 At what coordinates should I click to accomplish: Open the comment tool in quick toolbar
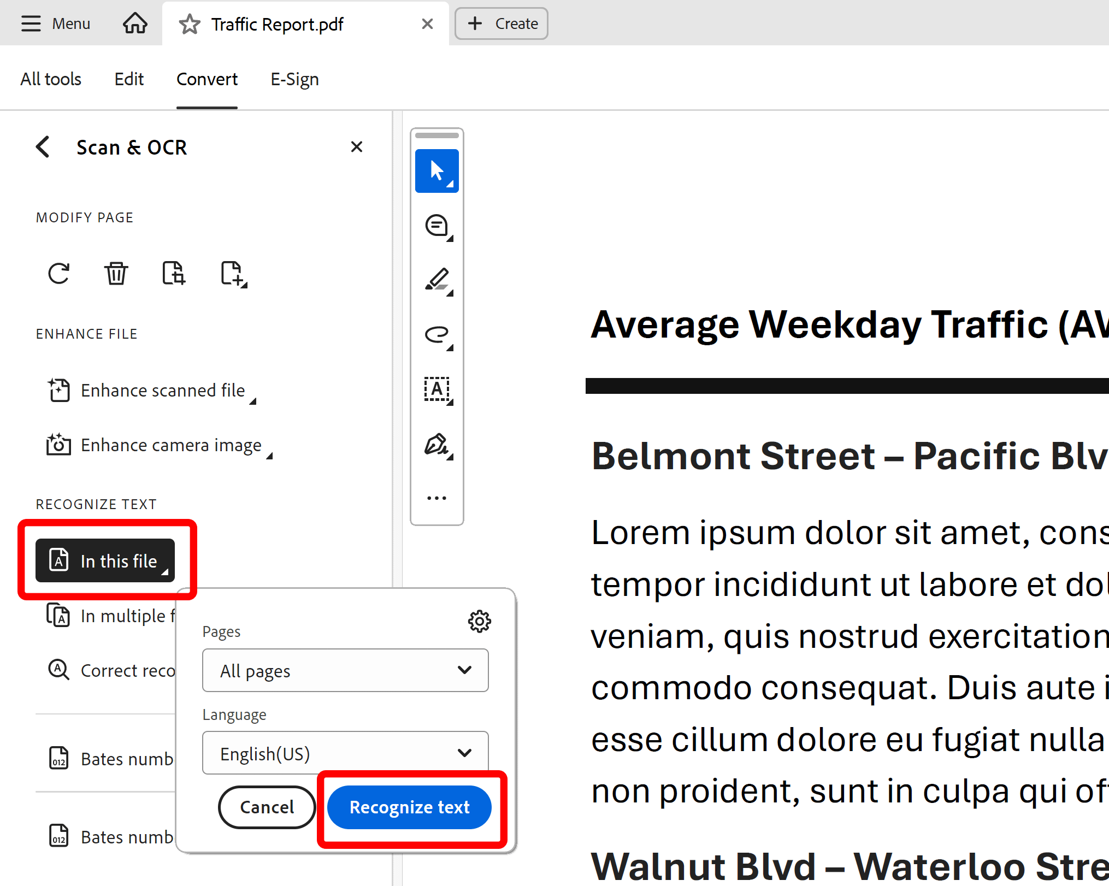436,225
